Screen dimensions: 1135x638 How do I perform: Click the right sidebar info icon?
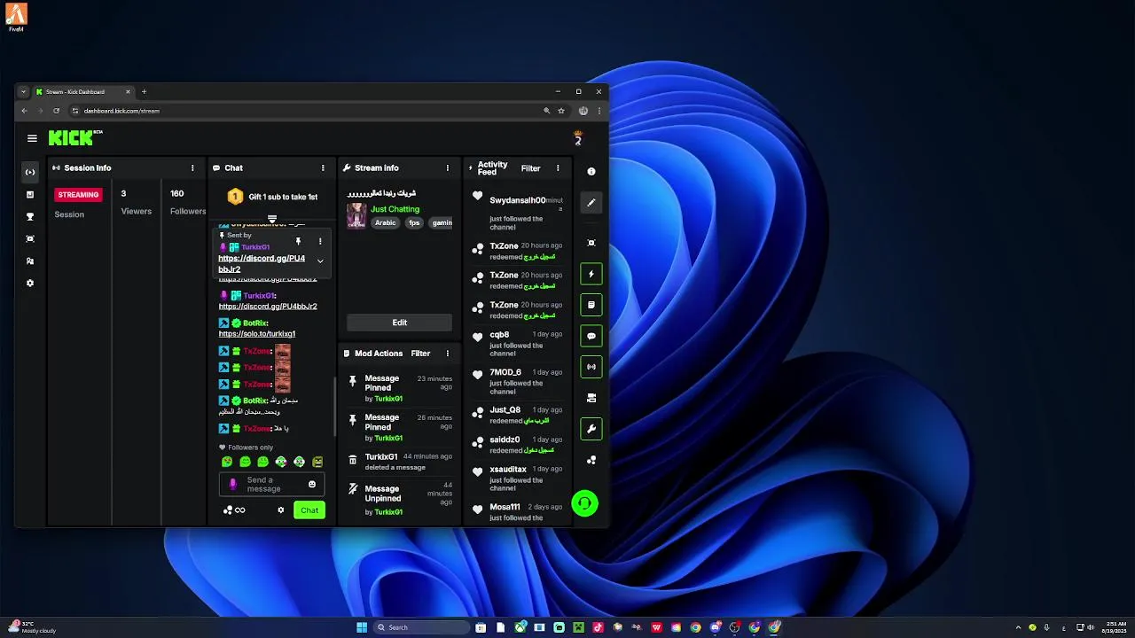591,172
